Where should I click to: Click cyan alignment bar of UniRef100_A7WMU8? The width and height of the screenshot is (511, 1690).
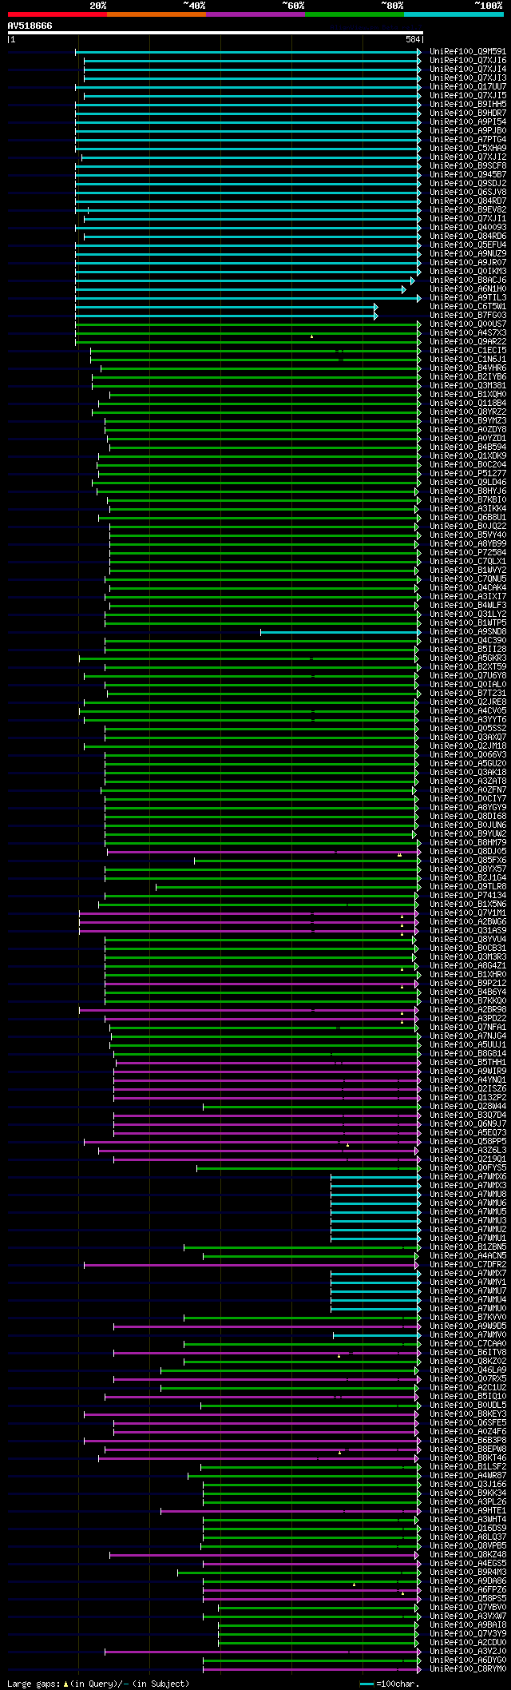click(x=374, y=1195)
